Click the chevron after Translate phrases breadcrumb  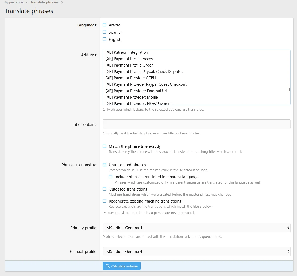point(62,2)
